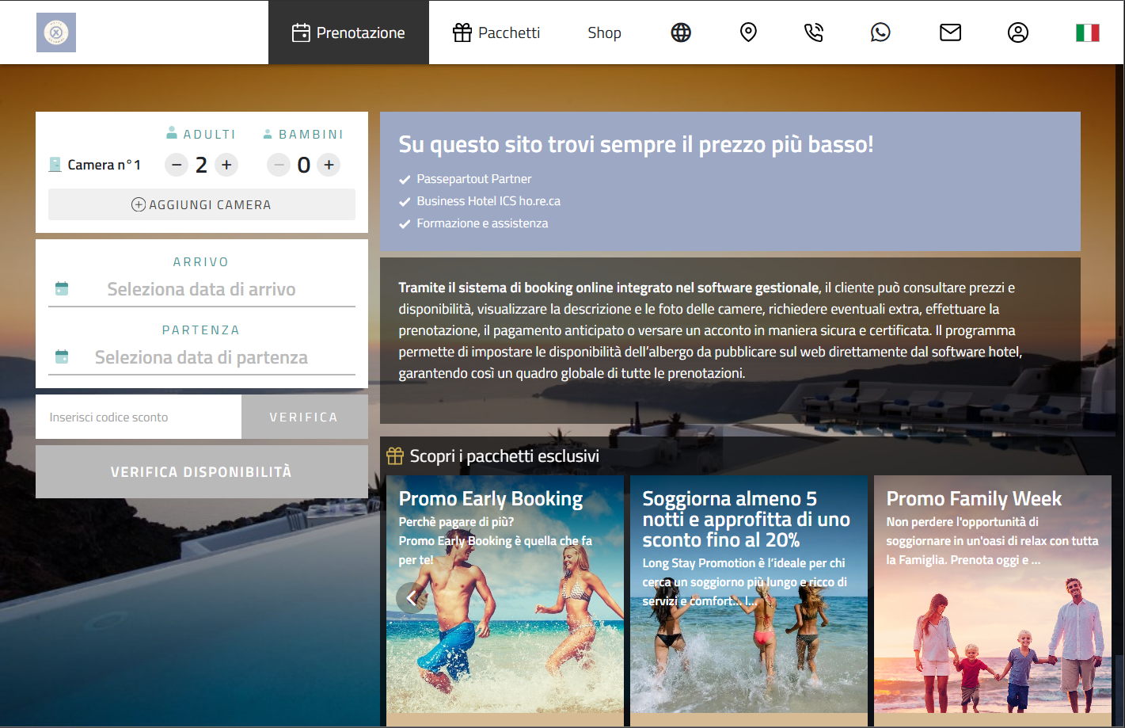The width and height of the screenshot is (1125, 728).
Task: Click VERIFICA next to discount code field
Action: (304, 416)
